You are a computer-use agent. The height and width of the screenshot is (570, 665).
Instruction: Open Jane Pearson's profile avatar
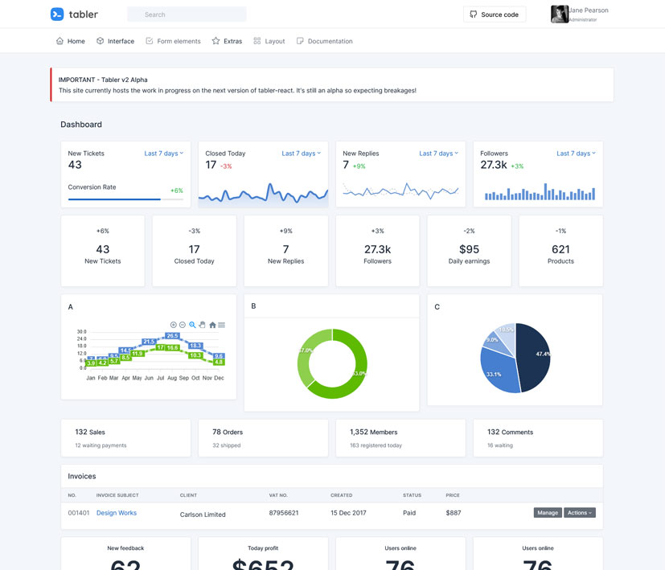559,14
